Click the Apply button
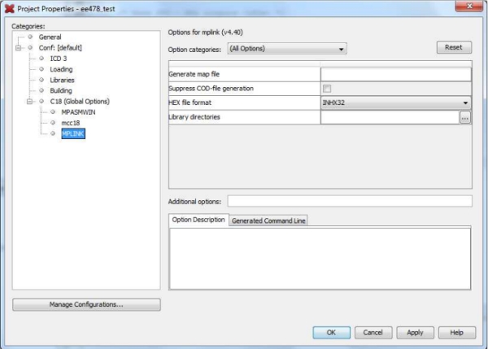Viewport: 488px width, 349px height. point(415,332)
